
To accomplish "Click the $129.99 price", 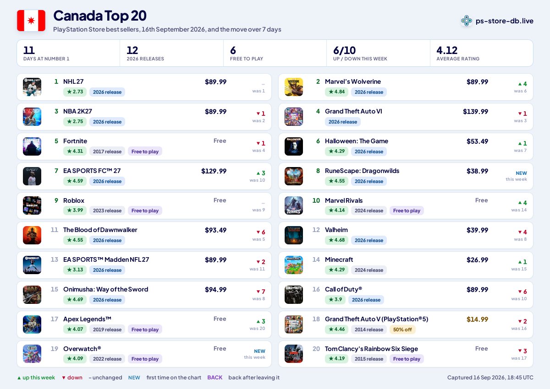I will tap(214, 171).
